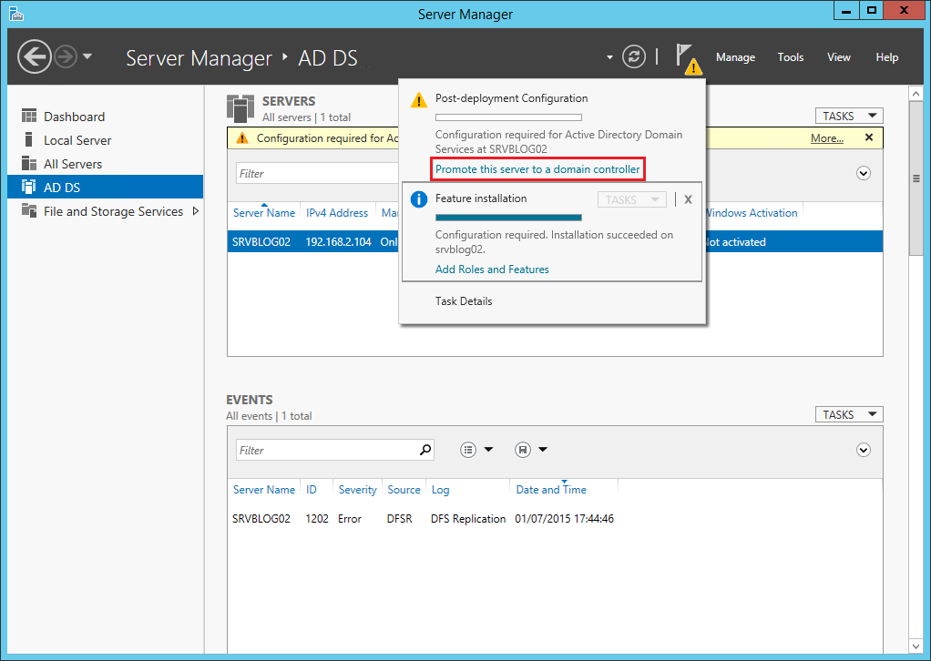Sort events by Date and Time column

[551, 490]
